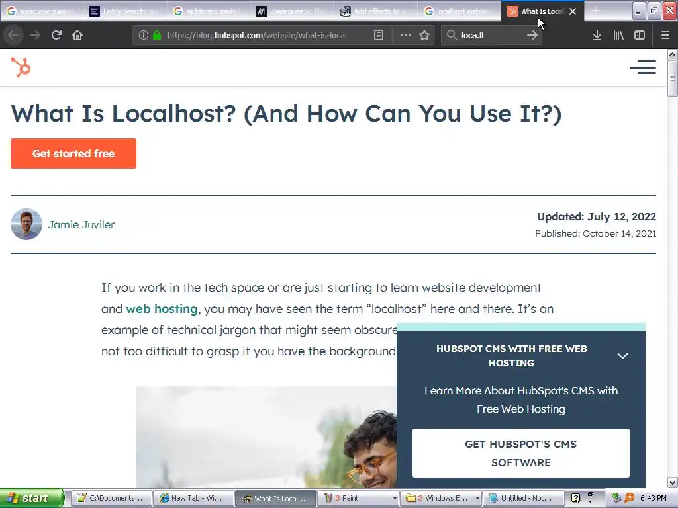Switch to the Add effects tab
The width and height of the screenshot is (678, 508).
click(375, 11)
